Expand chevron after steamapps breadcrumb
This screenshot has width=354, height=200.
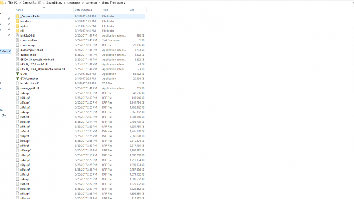coord(83,3)
